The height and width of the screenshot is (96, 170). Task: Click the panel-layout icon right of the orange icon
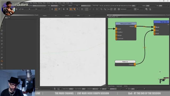coord(59,9)
